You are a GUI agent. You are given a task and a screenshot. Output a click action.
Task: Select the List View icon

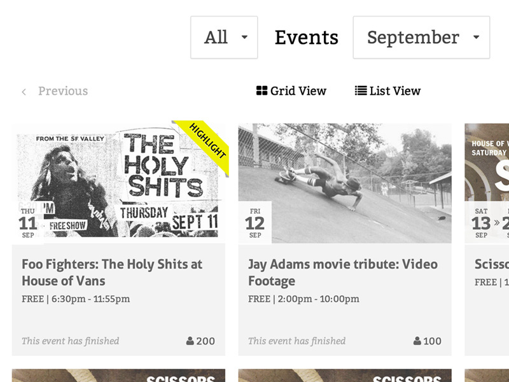pos(359,90)
